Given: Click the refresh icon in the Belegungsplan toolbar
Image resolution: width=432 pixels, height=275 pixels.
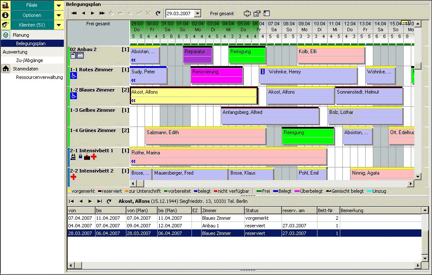Looking at the screenshot, I should click(x=158, y=13).
